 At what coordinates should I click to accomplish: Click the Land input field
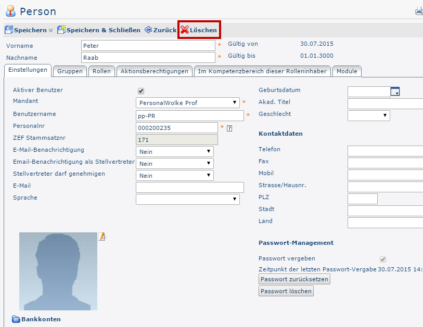coord(385,223)
